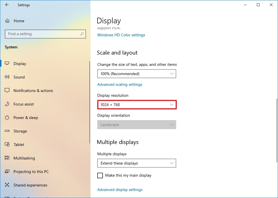Click the Focus assist moon icon

(x=7, y=104)
